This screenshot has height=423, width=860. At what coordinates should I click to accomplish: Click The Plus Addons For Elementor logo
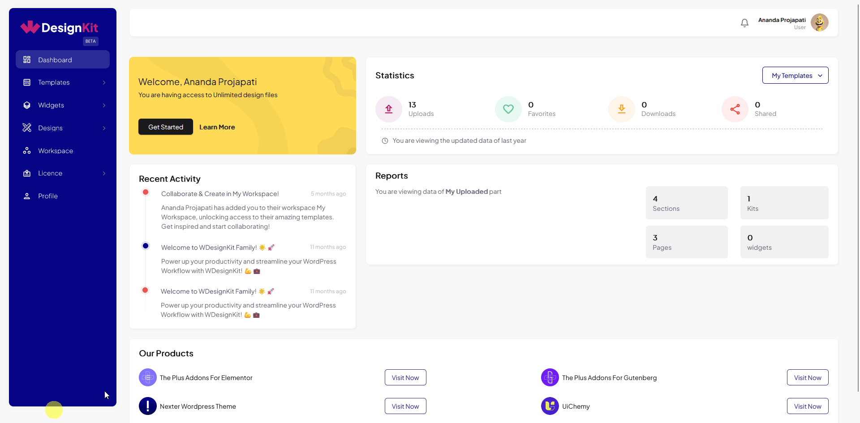(148, 377)
